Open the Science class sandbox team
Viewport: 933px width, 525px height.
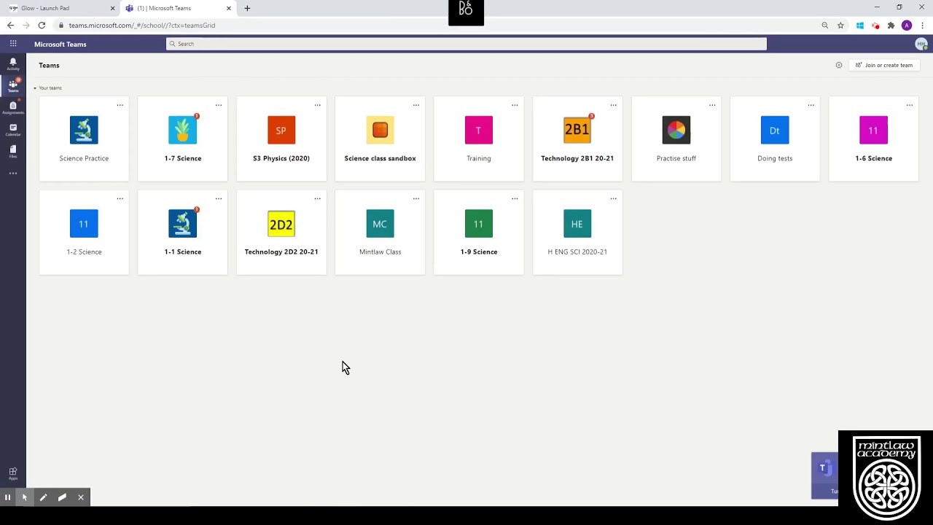point(380,139)
